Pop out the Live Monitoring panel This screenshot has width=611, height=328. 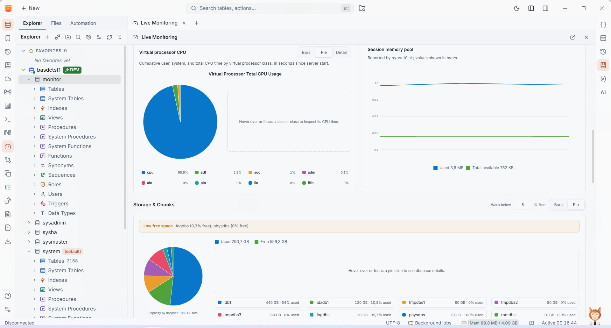573,37
